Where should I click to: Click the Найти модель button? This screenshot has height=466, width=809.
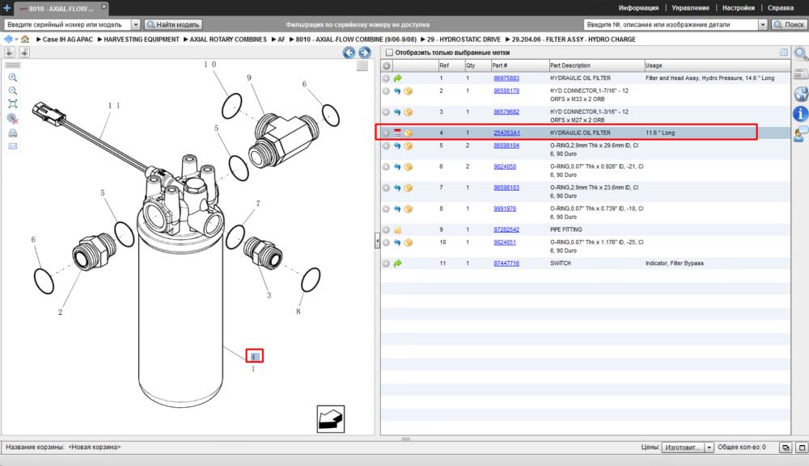[173, 24]
